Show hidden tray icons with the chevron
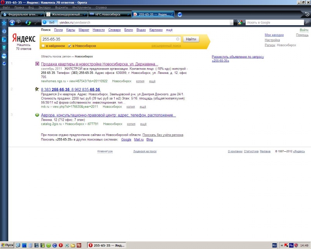Viewport: 311px width, 249px height. coord(281,245)
